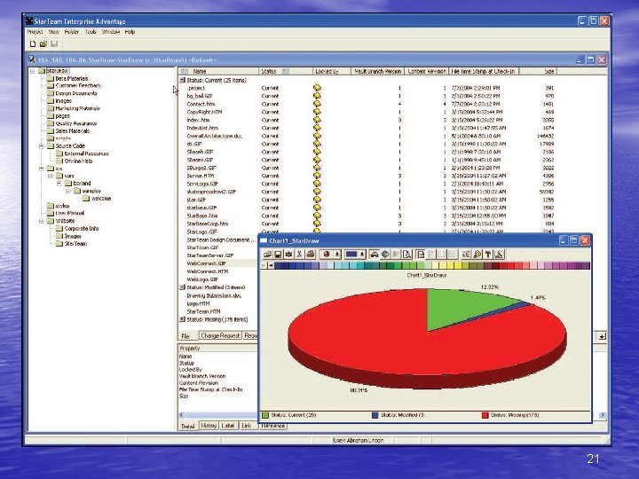Click the lock icon in the index.htm row
Viewport: 639px width, 479px height.
tap(317, 120)
